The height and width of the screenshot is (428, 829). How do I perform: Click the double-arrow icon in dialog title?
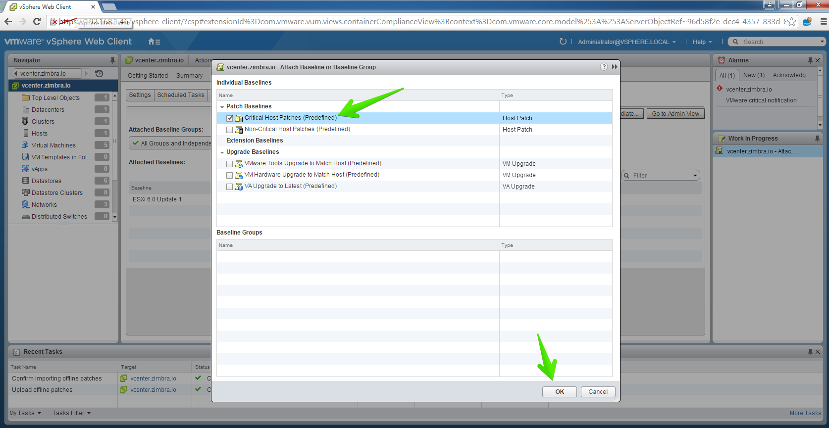coord(615,67)
